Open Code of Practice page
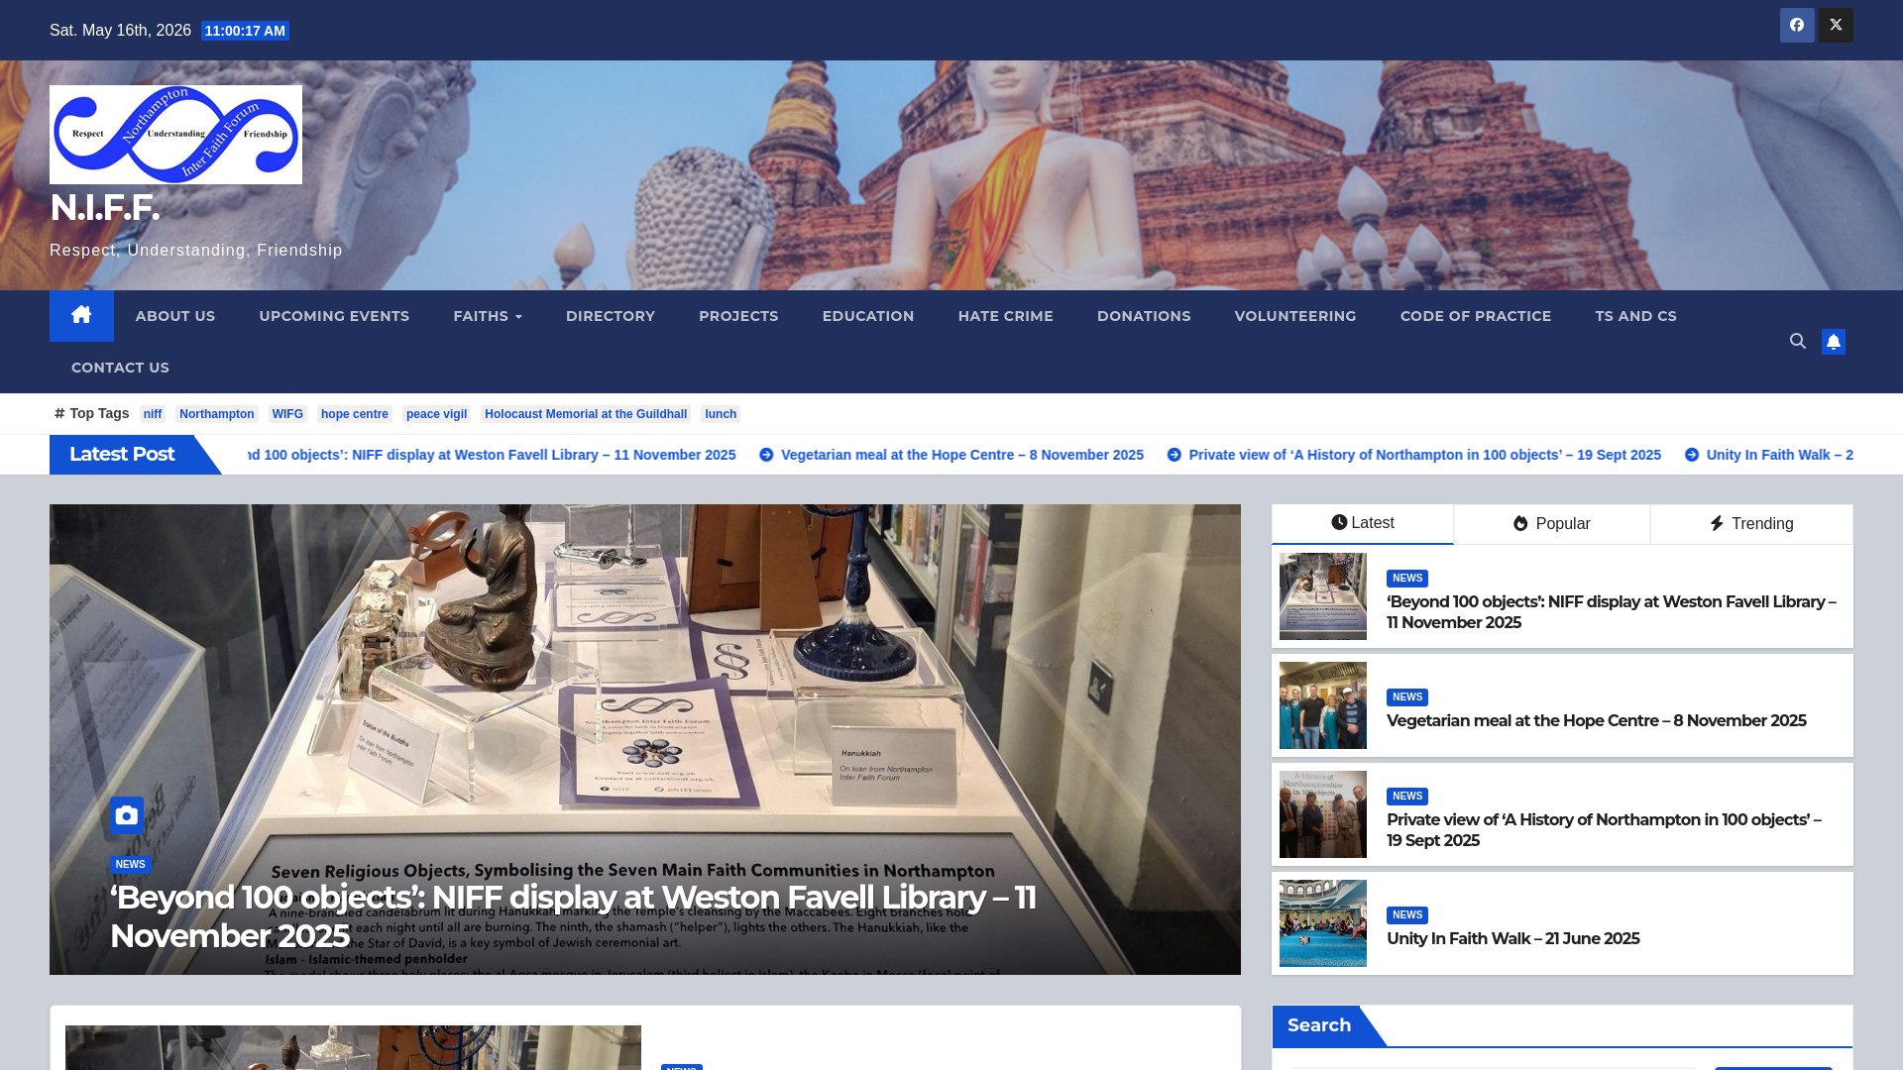Viewport: 1903px width, 1070px height. pos(1476,316)
